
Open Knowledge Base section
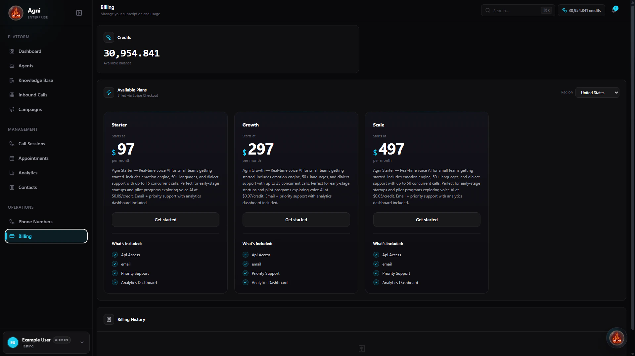[x=46, y=80]
